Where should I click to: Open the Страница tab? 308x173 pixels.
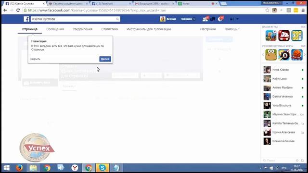tap(30, 29)
